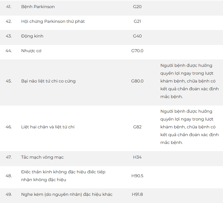
Task: Click 'Tắc mạch võng mạc' entry
Action: coord(42,157)
